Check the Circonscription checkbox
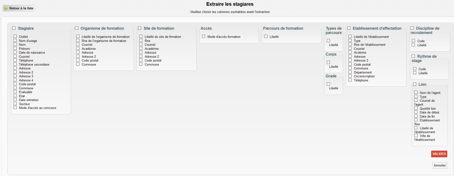Image resolution: width=454 pixels, height=176 pixels. (350, 76)
